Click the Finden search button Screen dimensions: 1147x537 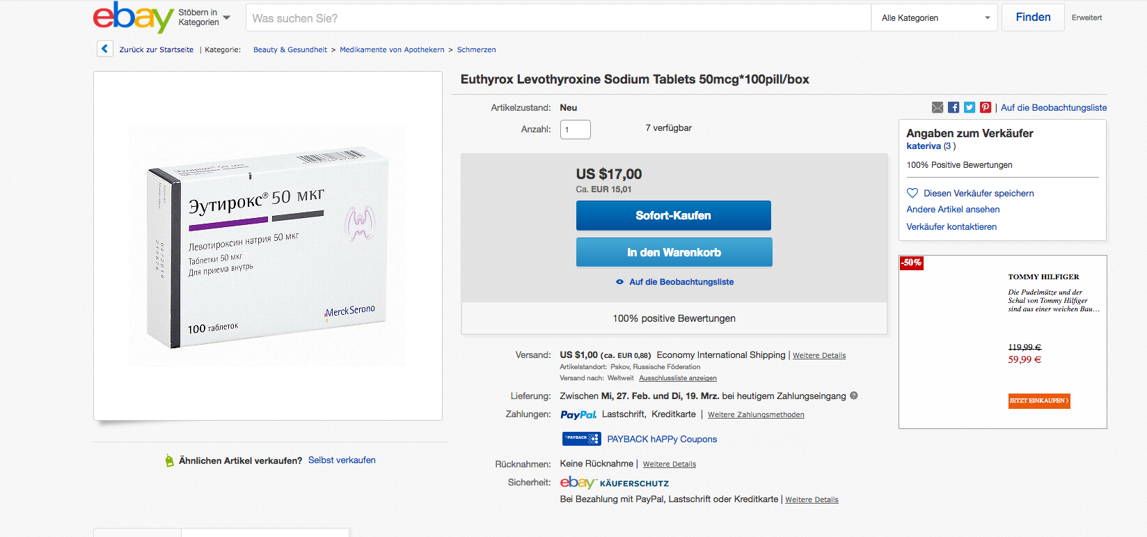[1033, 17]
